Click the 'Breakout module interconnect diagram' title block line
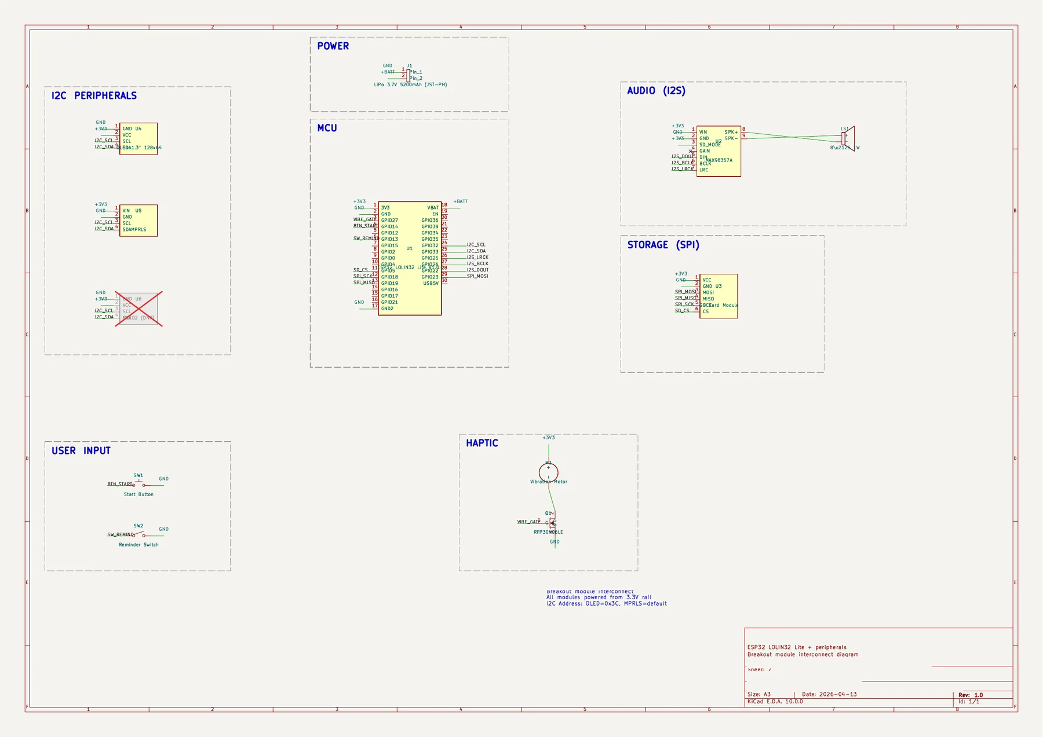 tap(803, 654)
